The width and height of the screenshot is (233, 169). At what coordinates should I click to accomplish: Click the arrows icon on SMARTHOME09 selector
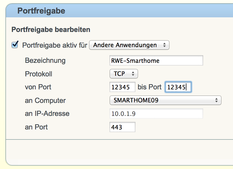tap(216, 100)
